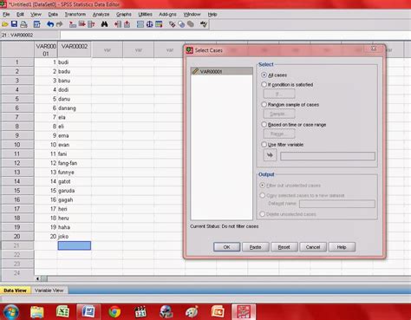Select VAR00001 in the variable list

(222, 71)
